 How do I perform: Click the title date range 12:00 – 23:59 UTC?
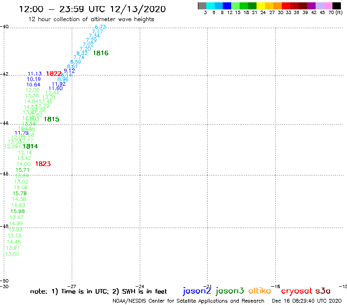[62, 9]
